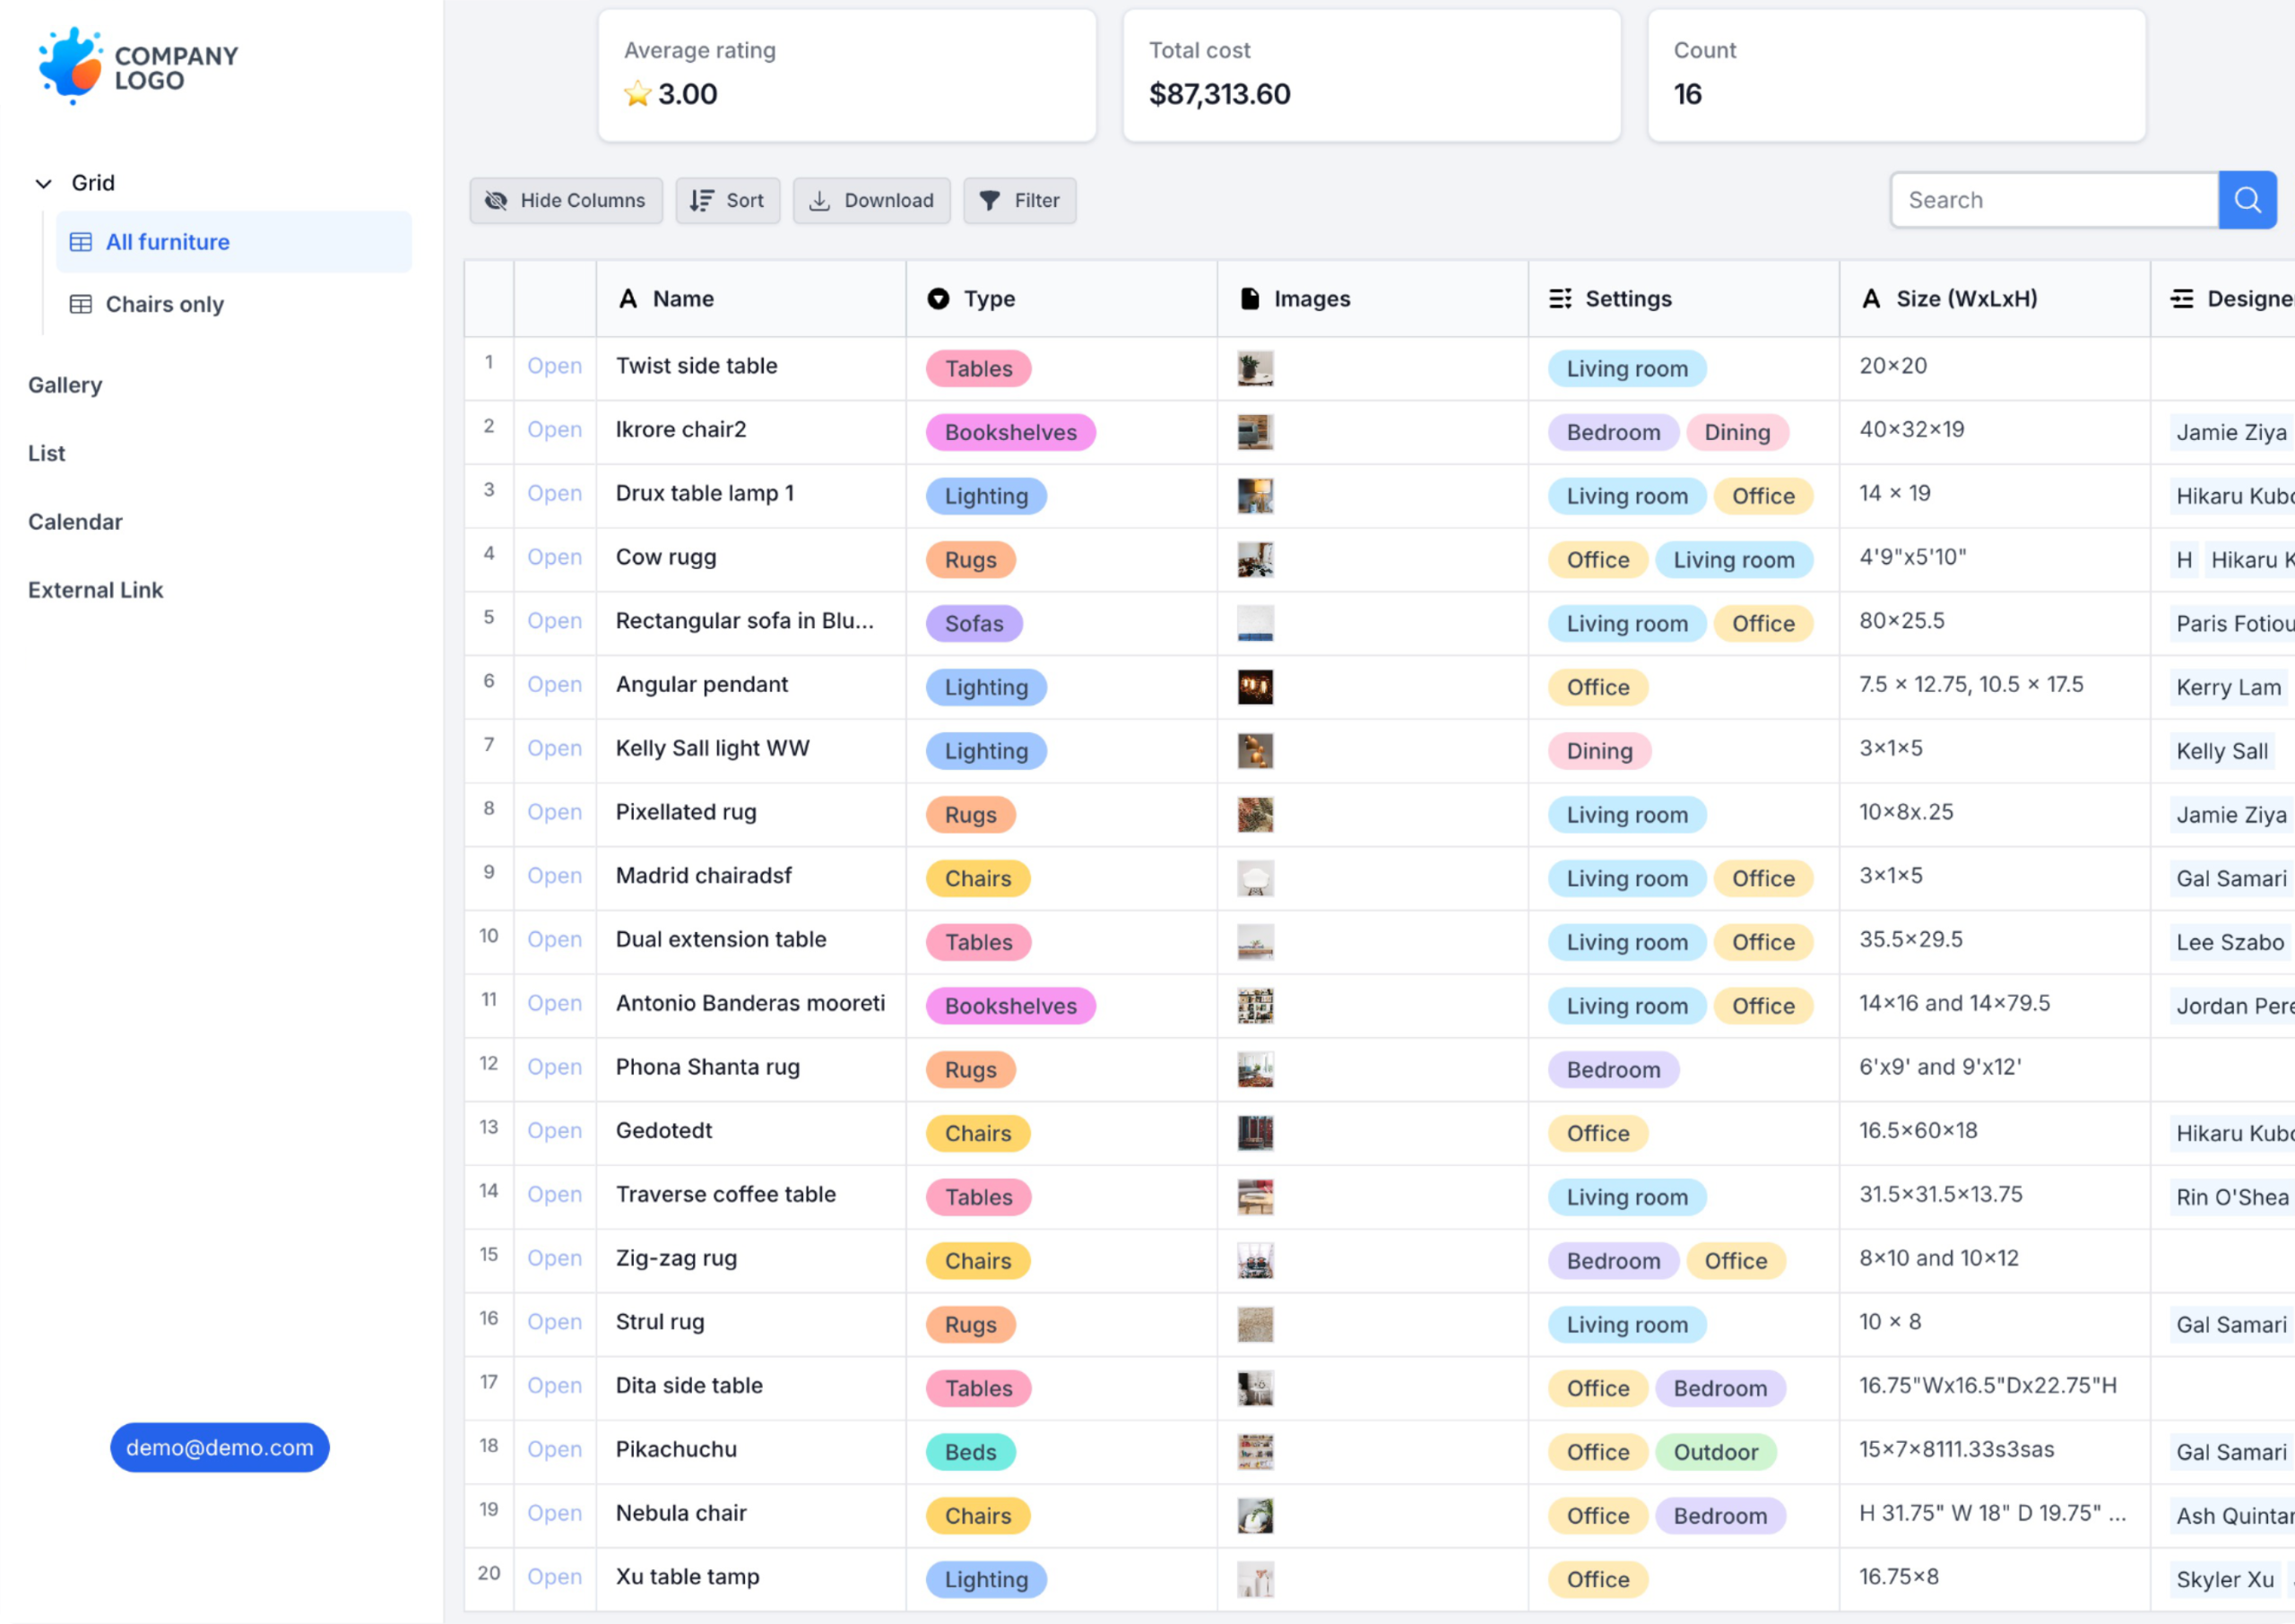Click the Size (WxLxH) column header

(x=1965, y=299)
